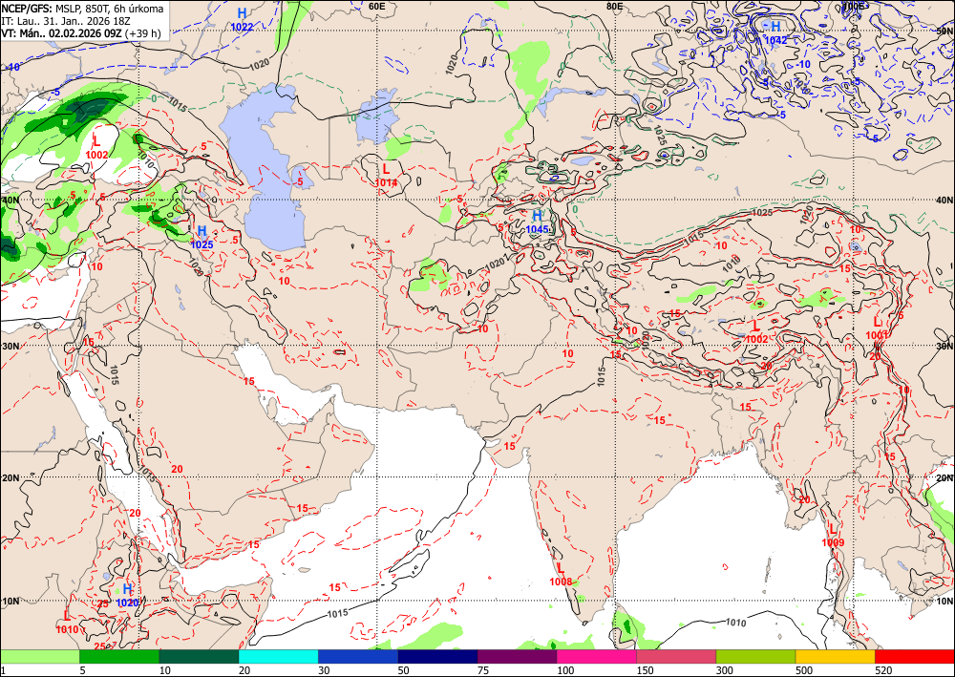This screenshot has width=955, height=677.
Task: Select the H 1022 high pressure marker
Action: pyautogui.click(x=242, y=19)
